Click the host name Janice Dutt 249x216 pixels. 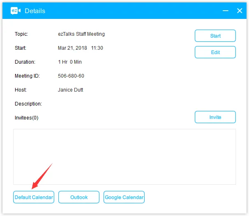71,90
